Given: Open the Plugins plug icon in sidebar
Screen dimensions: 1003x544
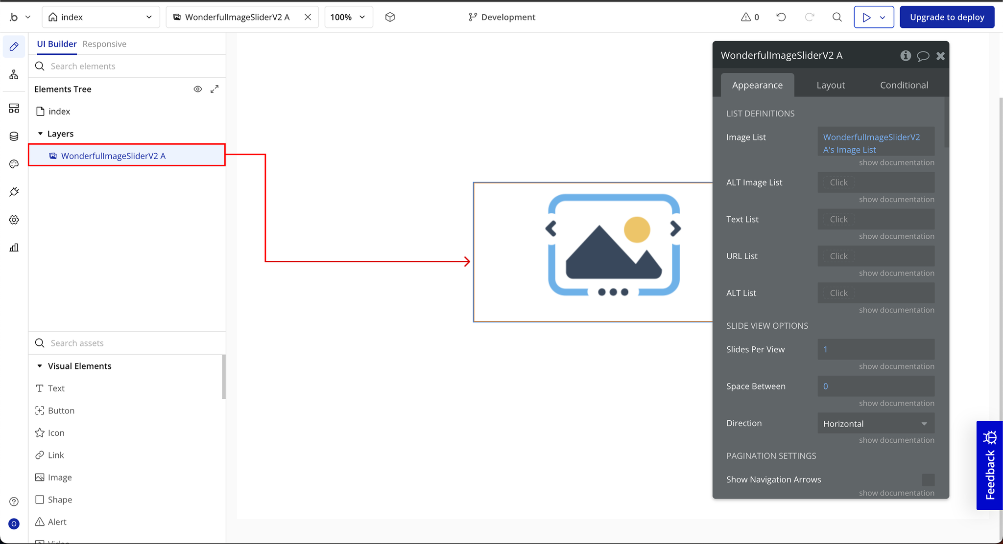Looking at the screenshot, I should point(14,192).
